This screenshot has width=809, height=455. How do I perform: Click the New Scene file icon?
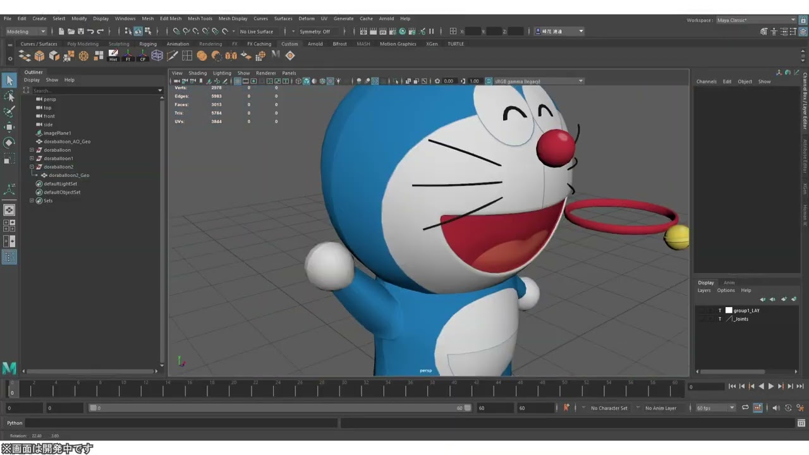61,31
